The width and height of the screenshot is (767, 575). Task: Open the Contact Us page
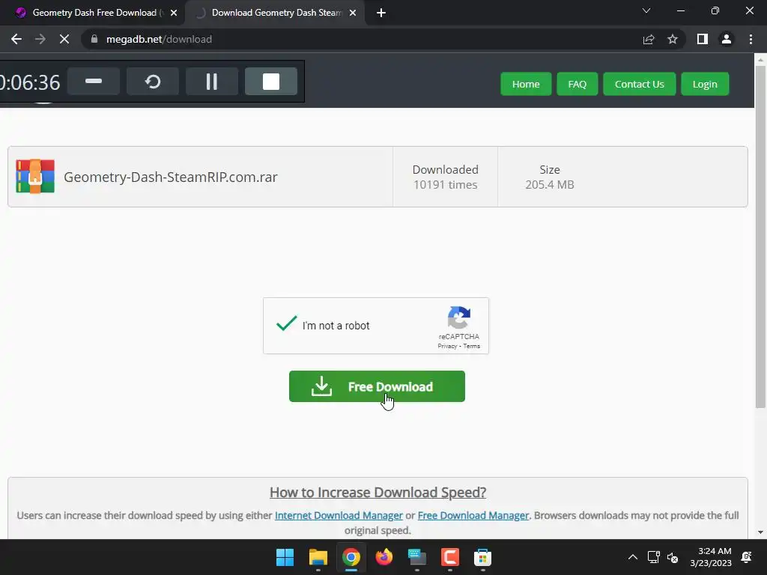coord(640,84)
